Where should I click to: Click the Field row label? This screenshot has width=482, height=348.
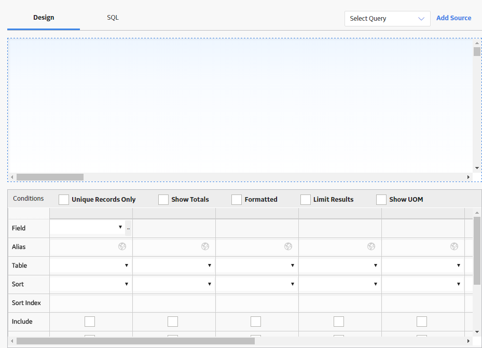(x=19, y=228)
